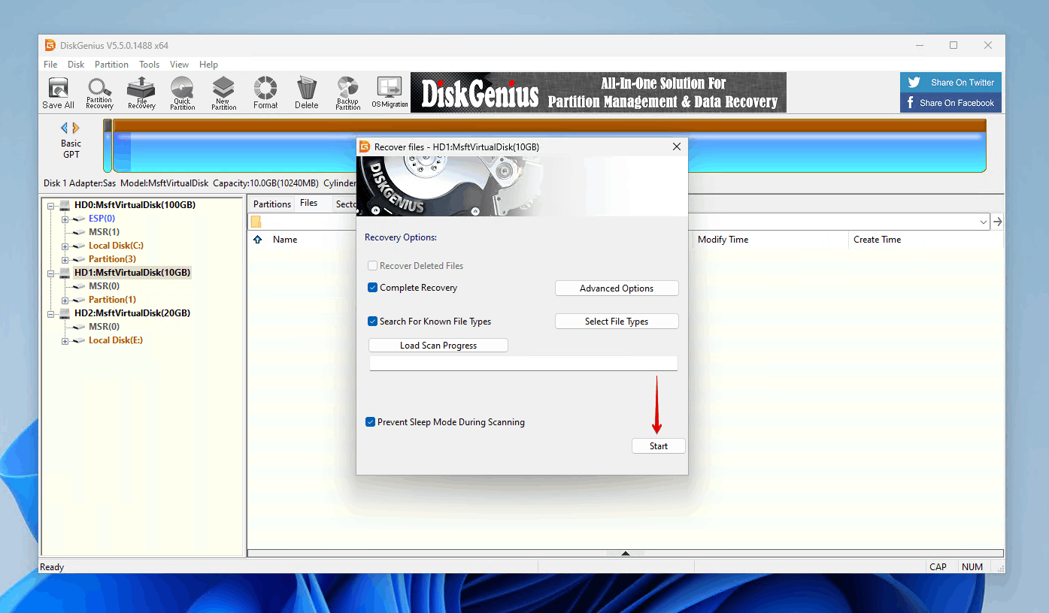
Task: Collapse the HD0:MsftVirtualDisk(100GB) tree node
Action: pos(51,205)
